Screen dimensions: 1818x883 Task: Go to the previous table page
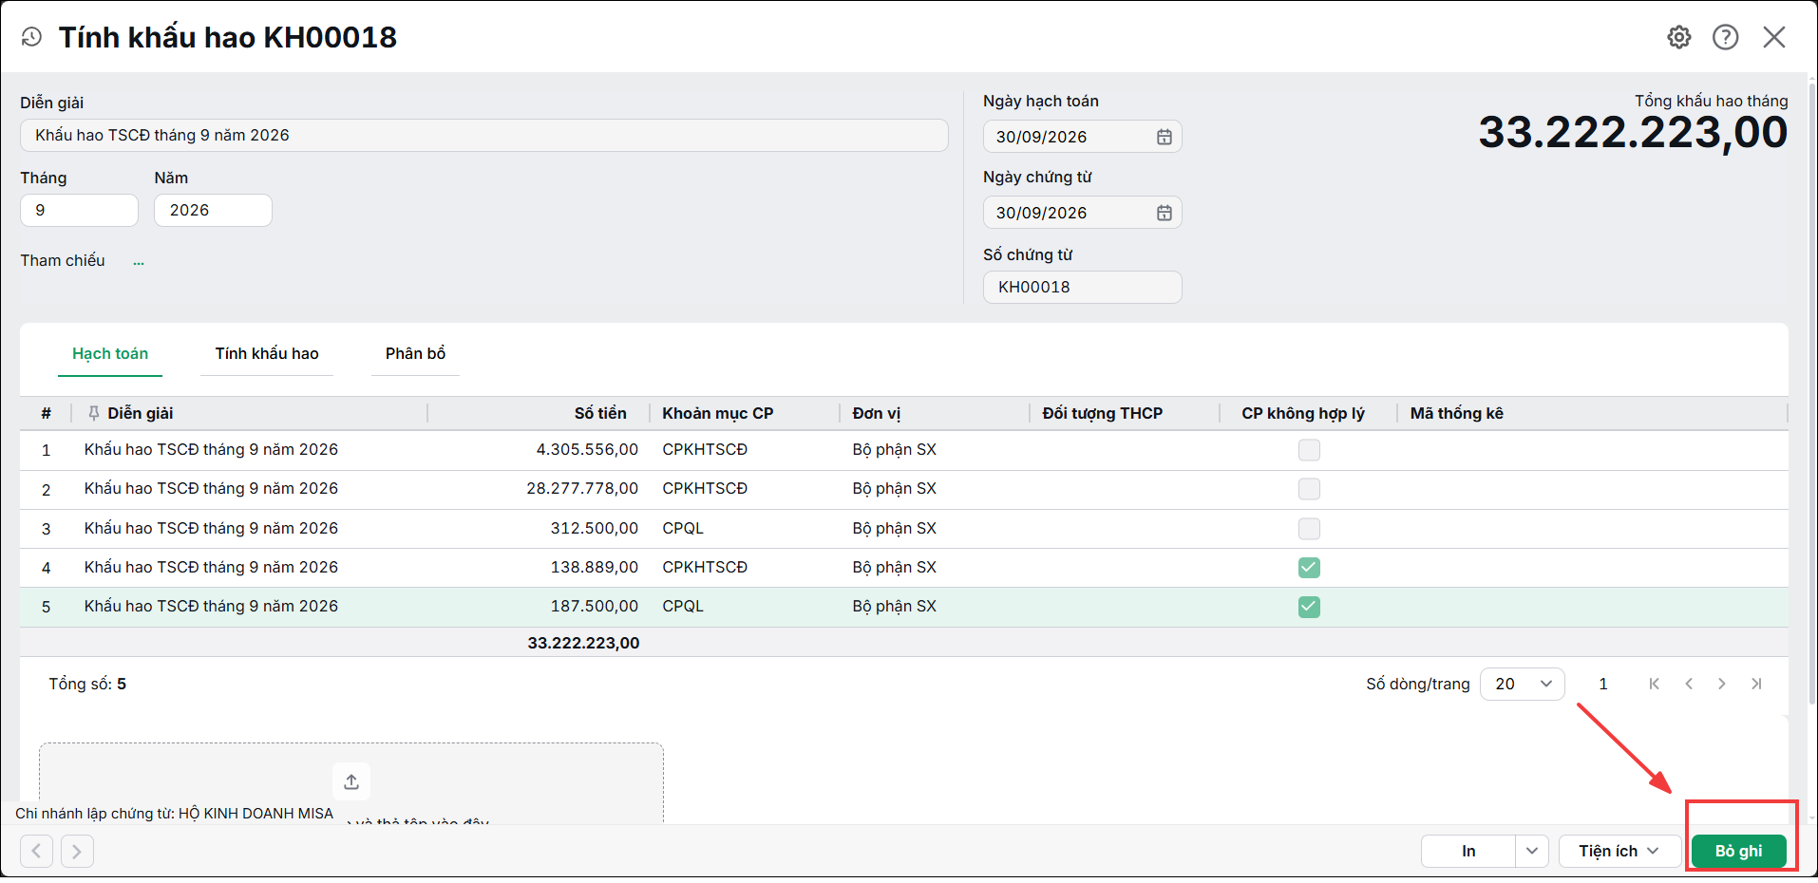(x=1689, y=684)
